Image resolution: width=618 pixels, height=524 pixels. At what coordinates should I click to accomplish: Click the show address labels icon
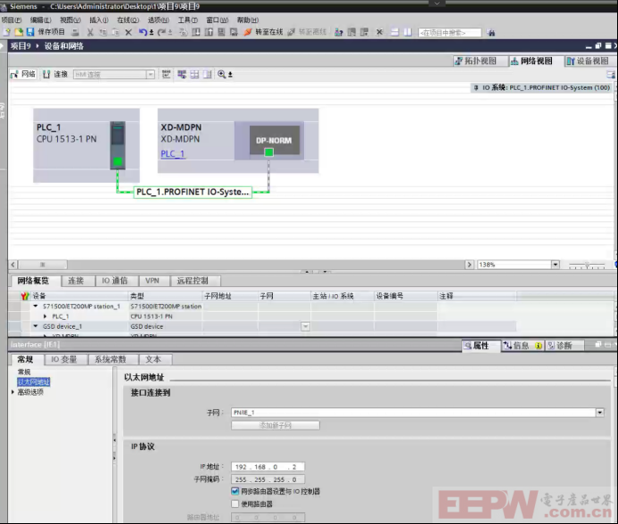point(181,74)
